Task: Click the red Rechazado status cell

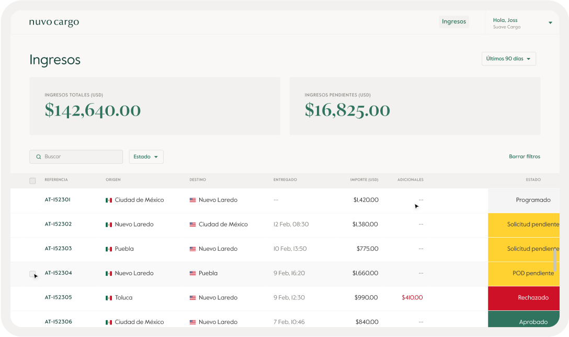Action: coord(524,298)
